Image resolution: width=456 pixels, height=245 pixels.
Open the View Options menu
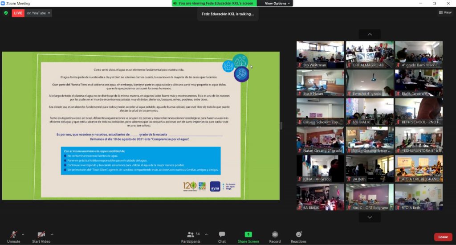(278, 3)
